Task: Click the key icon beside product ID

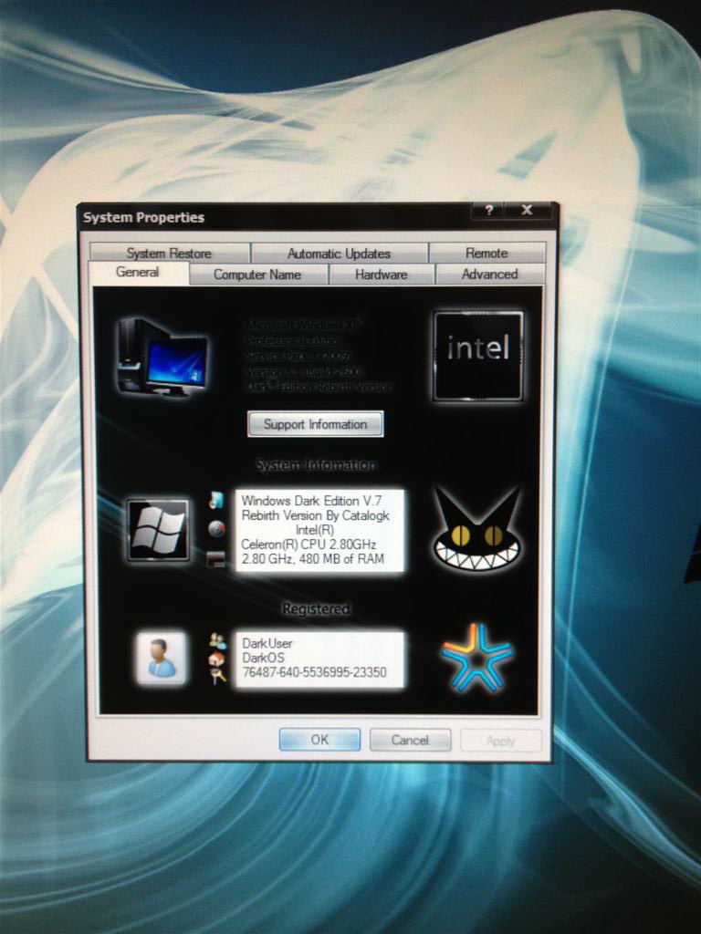Action: pyautogui.click(x=217, y=676)
